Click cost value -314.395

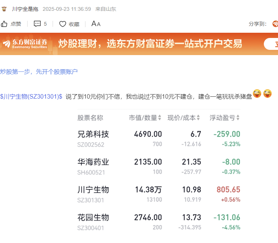tap(190, 227)
